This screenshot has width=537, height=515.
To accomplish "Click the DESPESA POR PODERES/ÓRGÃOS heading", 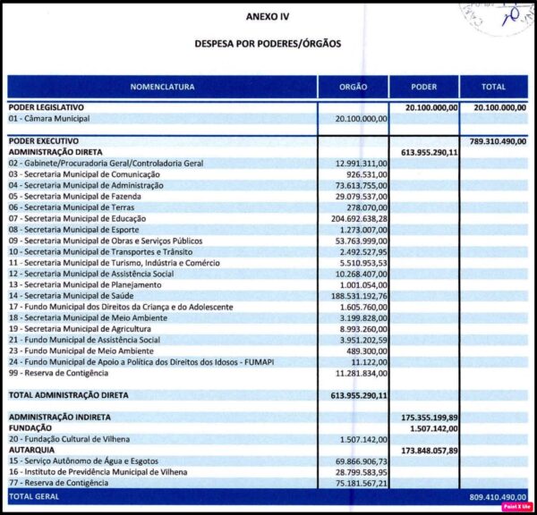I will click(x=268, y=43).
